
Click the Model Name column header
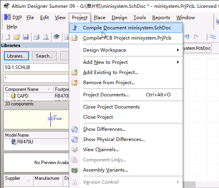36,135
